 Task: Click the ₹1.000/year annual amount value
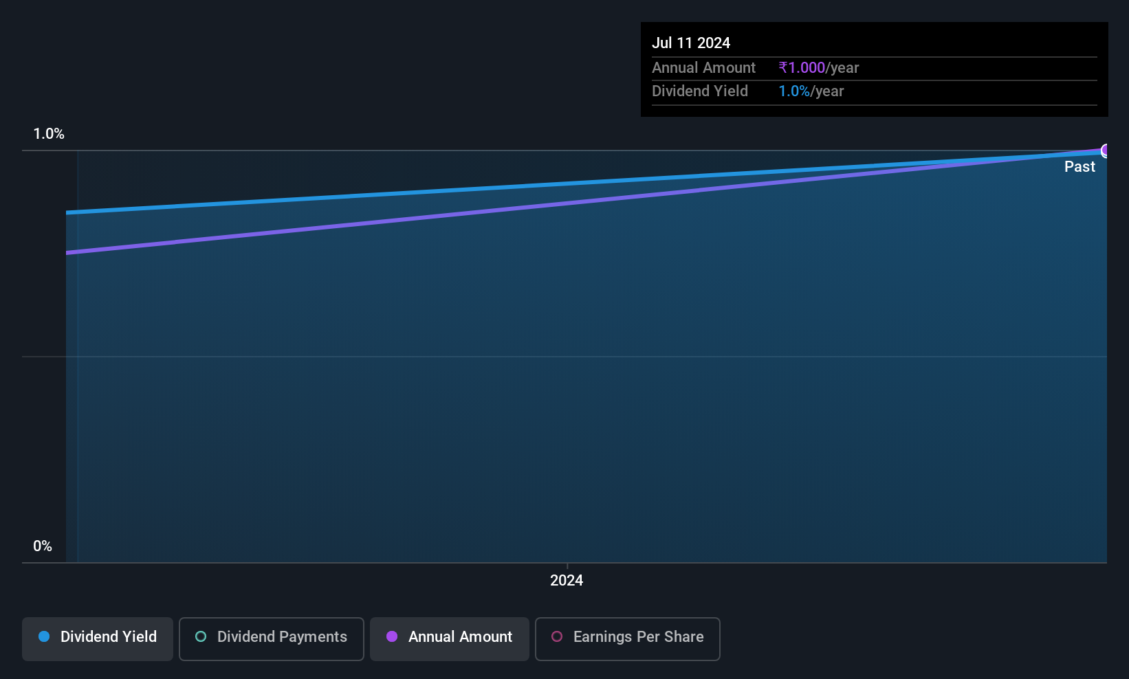(819, 67)
